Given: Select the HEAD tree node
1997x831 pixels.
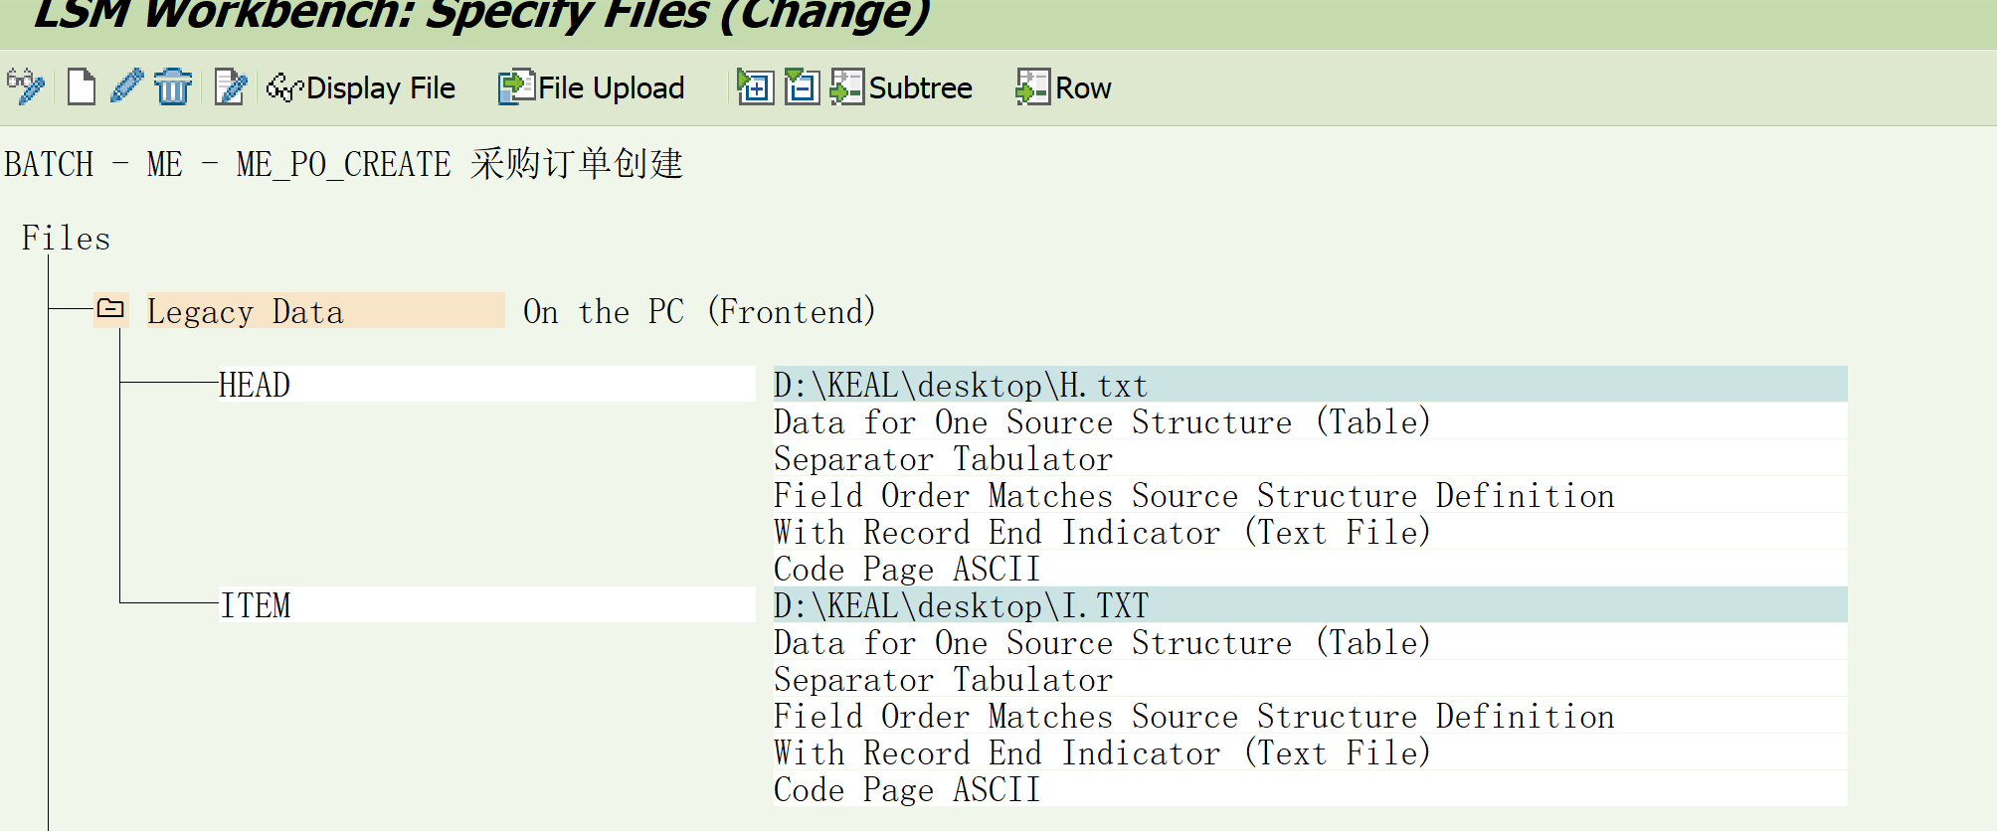Looking at the screenshot, I should click(x=298, y=385).
